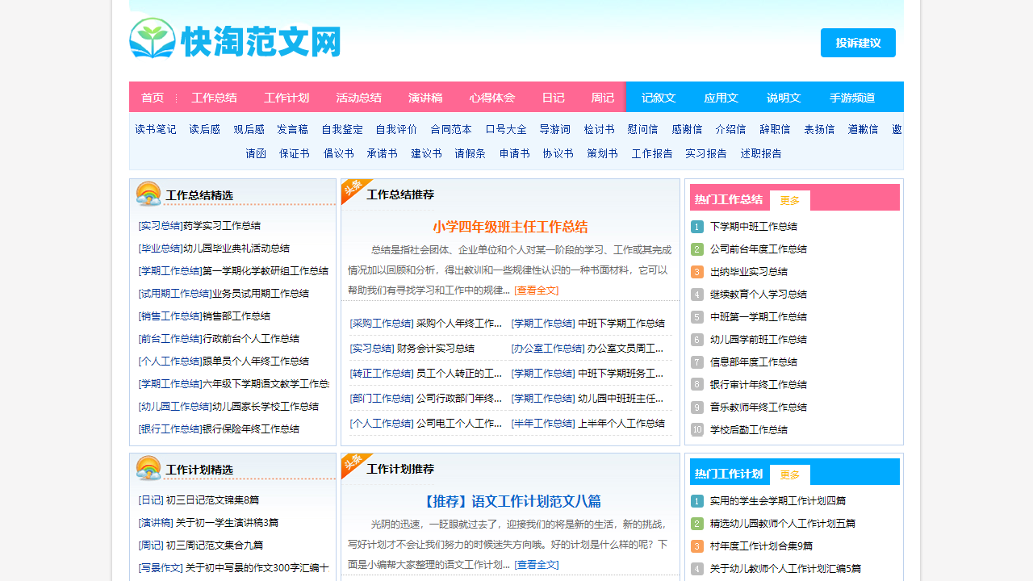Click rank 3 badge beside 出纳毕业实习总结
Screen dimensions: 1033x581
697,272
